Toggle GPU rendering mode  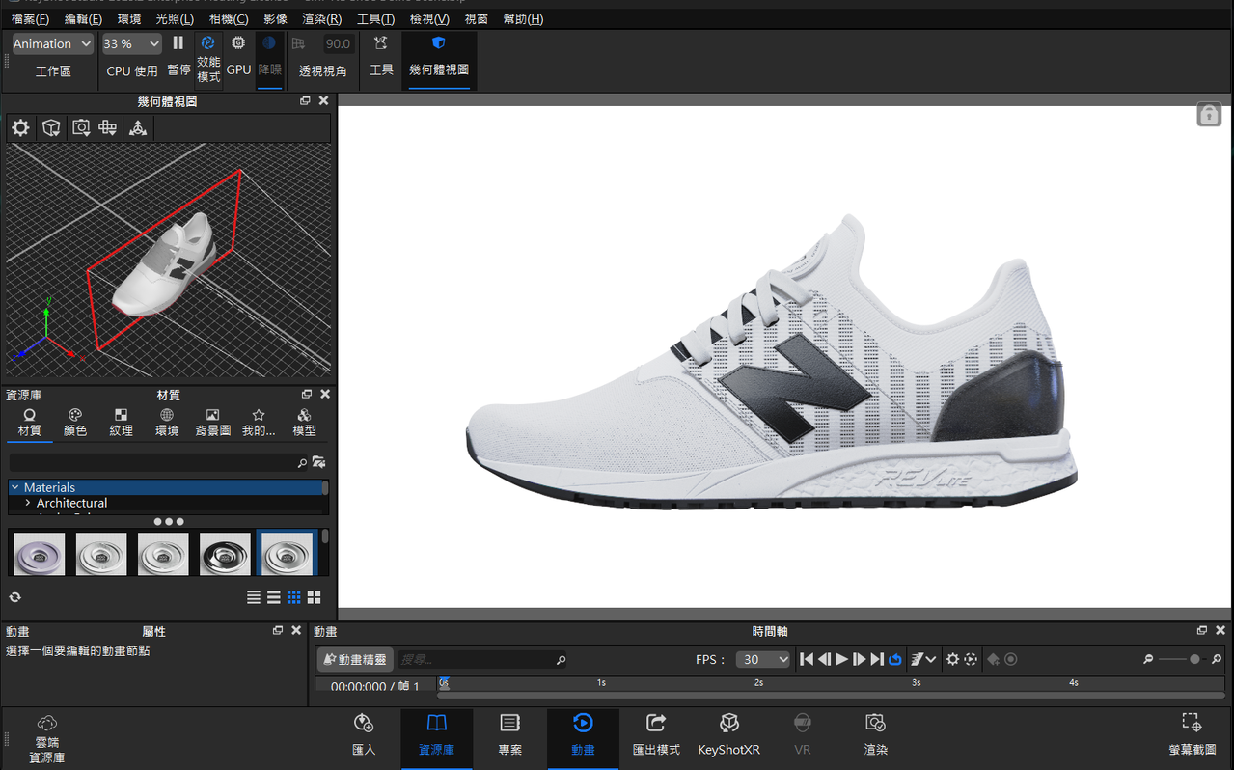(x=238, y=57)
